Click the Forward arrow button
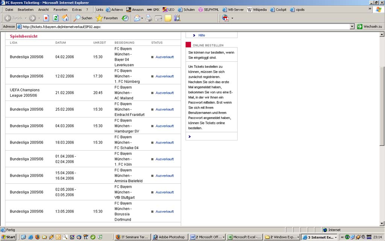Viewport: 385px width, 241px height. [x=32, y=18]
